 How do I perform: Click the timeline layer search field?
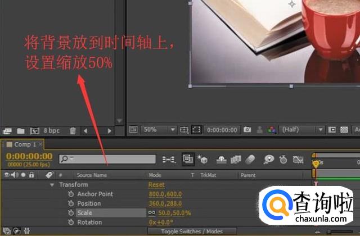click(107, 160)
